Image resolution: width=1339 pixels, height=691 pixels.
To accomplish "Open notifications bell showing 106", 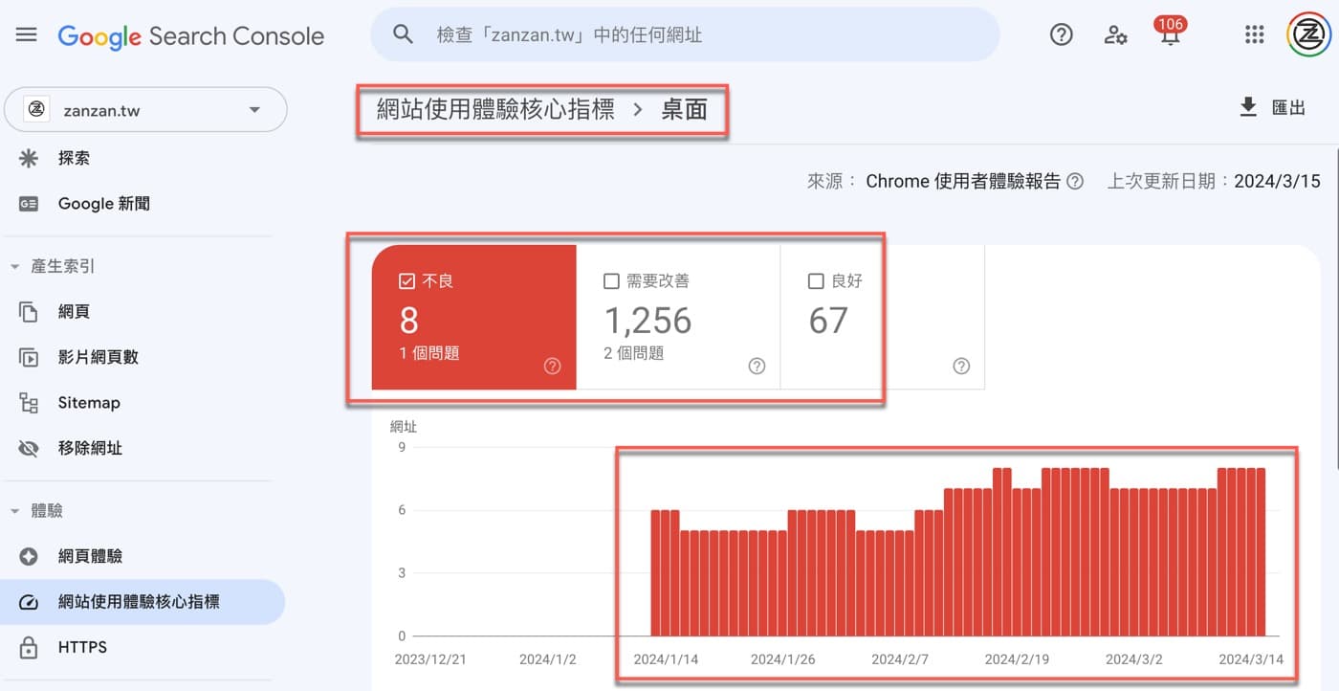I will click(x=1170, y=33).
